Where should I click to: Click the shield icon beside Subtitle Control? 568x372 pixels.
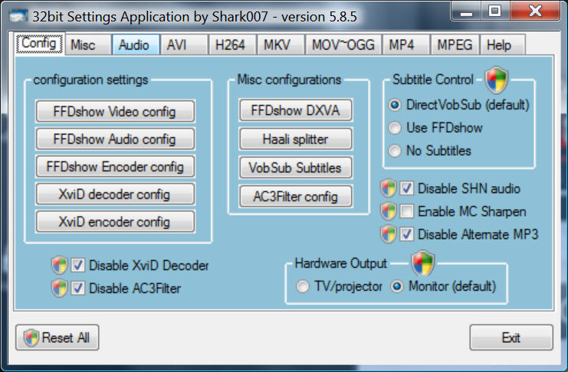point(497,79)
